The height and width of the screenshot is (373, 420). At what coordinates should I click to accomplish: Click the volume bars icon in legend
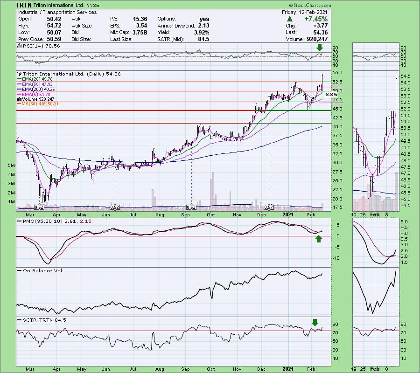[x=19, y=99]
